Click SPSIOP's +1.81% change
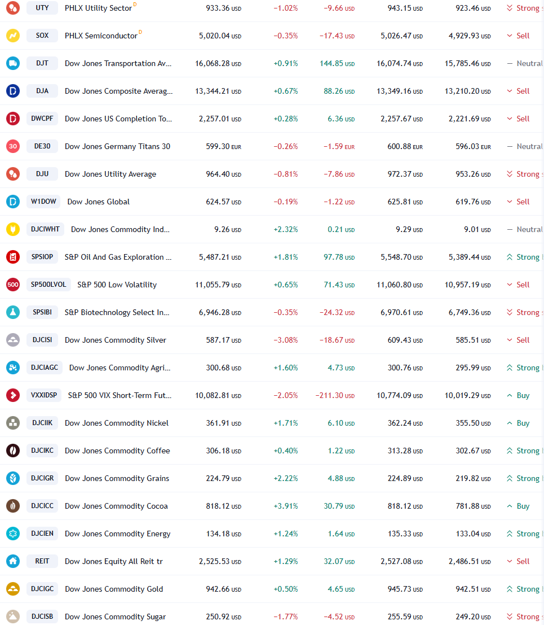The height and width of the screenshot is (625, 544). [x=286, y=257]
